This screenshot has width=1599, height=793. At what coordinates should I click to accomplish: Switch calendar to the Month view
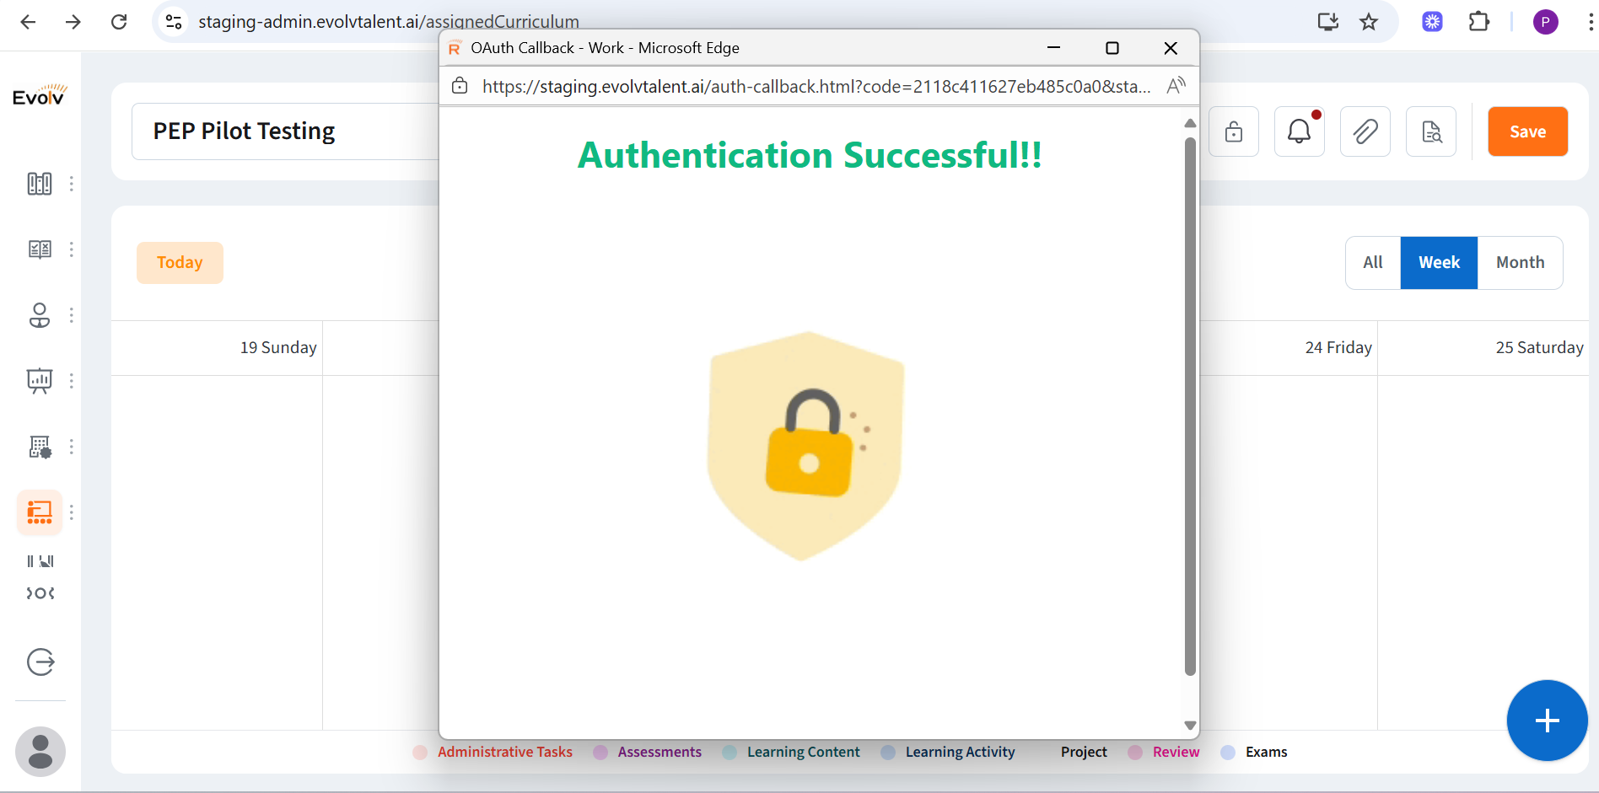[1520, 263]
